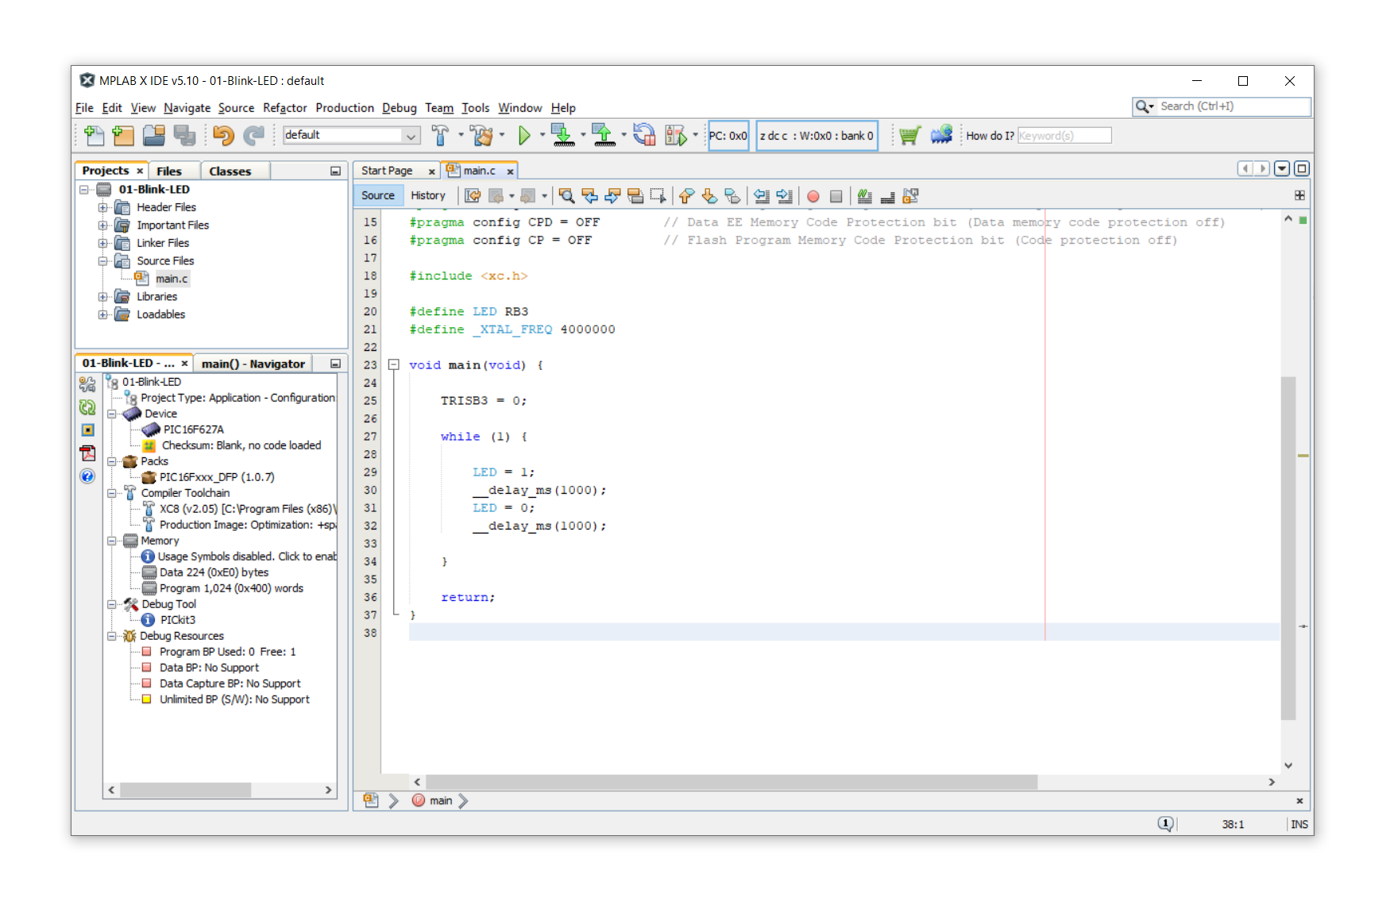
Task: Expand the Header Files folder
Action: click(x=102, y=207)
